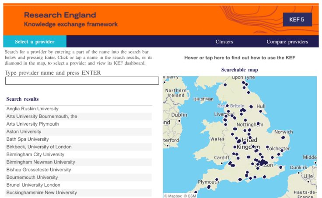Screen dimensions: 322x198
Task: Choose Arts University Bournemouth in results
Action: pos(42,116)
